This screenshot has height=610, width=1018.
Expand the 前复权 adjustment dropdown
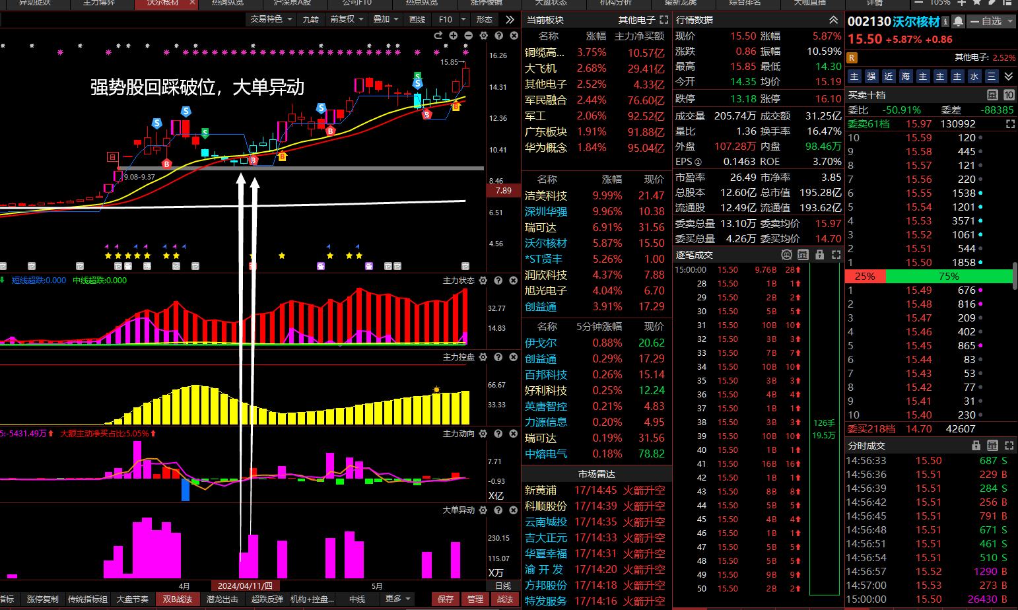(347, 19)
